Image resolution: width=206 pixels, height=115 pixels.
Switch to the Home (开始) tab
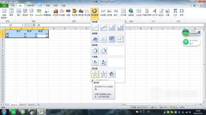pyautogui.click(x=13, y=6)
